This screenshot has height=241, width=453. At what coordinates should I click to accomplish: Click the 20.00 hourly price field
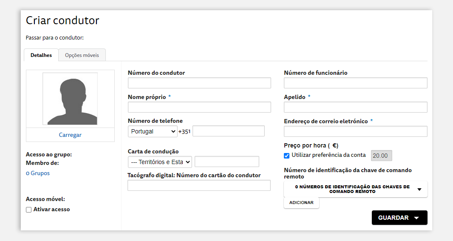[381, 156]
